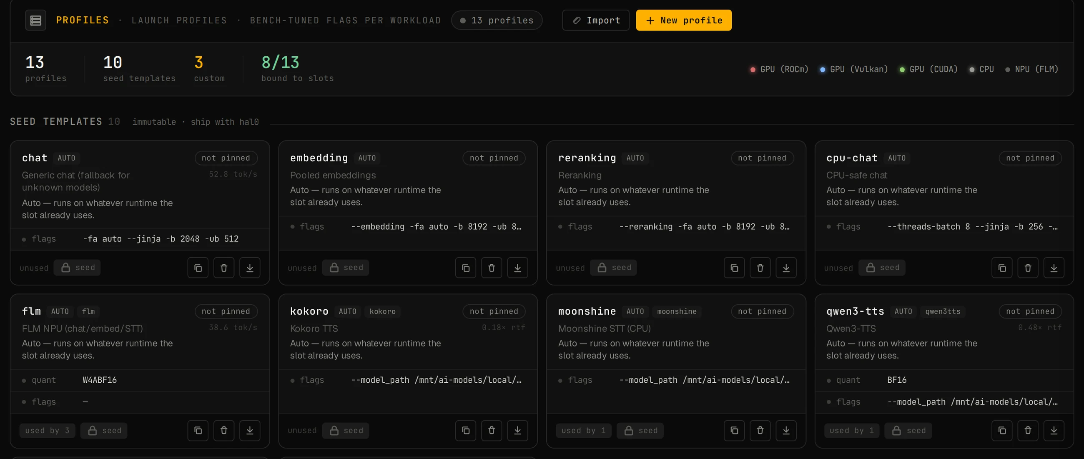Click the BF16 quant value on qwen3-tts
Viewport: 1084px width, 459px height.
click(x=897, y=380)
